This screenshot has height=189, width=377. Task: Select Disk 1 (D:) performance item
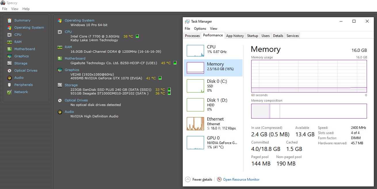pyautogui.click(x=213, y=105)
